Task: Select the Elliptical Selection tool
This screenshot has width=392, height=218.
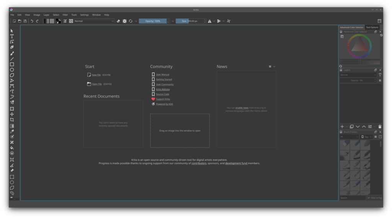Action: click(x=12, y=182)
